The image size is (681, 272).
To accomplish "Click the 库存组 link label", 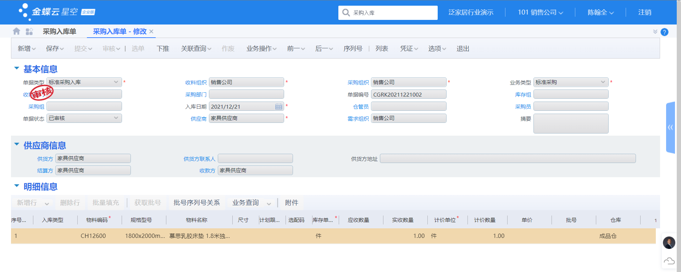I will [x=523, y=94].
